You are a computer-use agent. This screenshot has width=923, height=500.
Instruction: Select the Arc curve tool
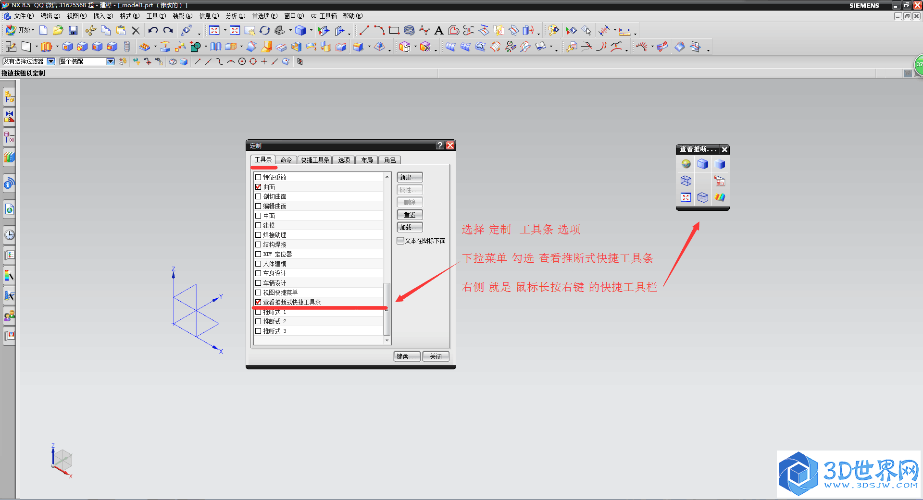tap(379, 31)
